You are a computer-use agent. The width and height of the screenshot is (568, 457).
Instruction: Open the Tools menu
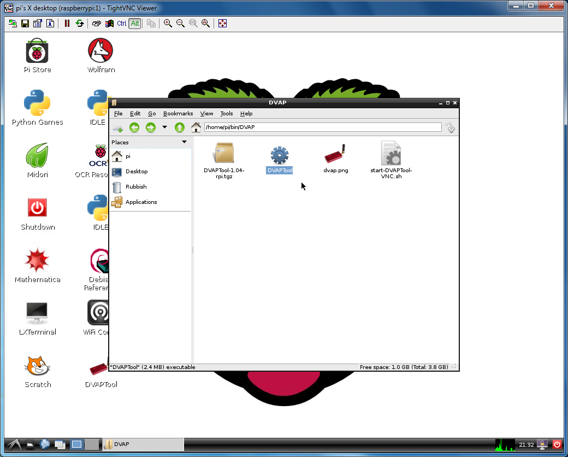click(x=227, y=114)
